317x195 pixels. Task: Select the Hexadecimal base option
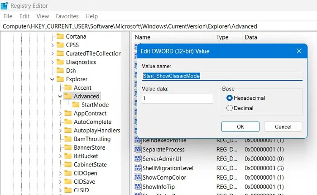230,98
